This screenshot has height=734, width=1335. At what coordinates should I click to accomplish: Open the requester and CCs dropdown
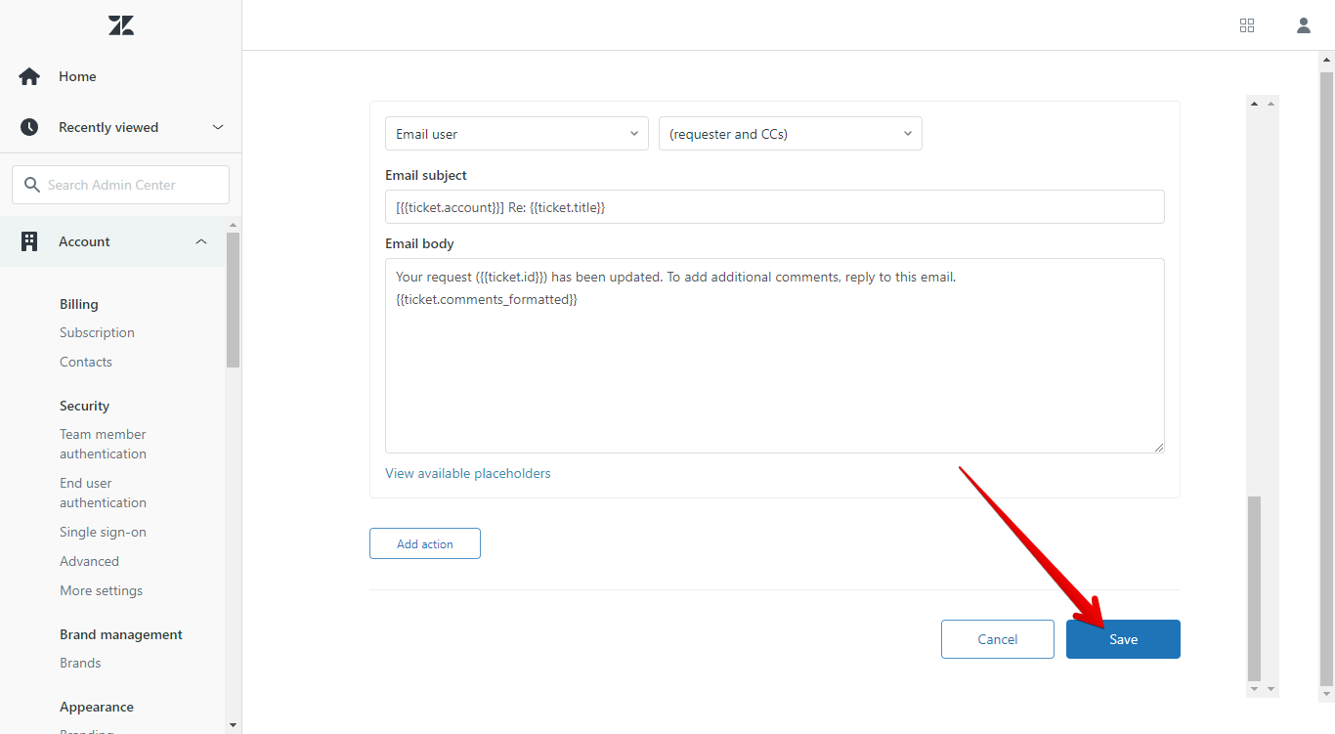click(791, 134)
